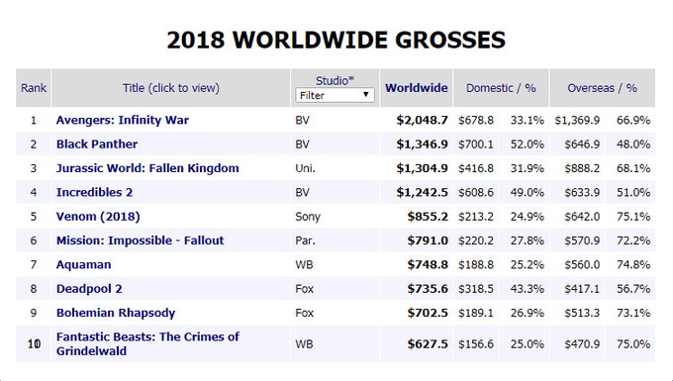Sort by the Worldwide column header
673x381 pixels.
pyautogui.click(x=417, y=88)
